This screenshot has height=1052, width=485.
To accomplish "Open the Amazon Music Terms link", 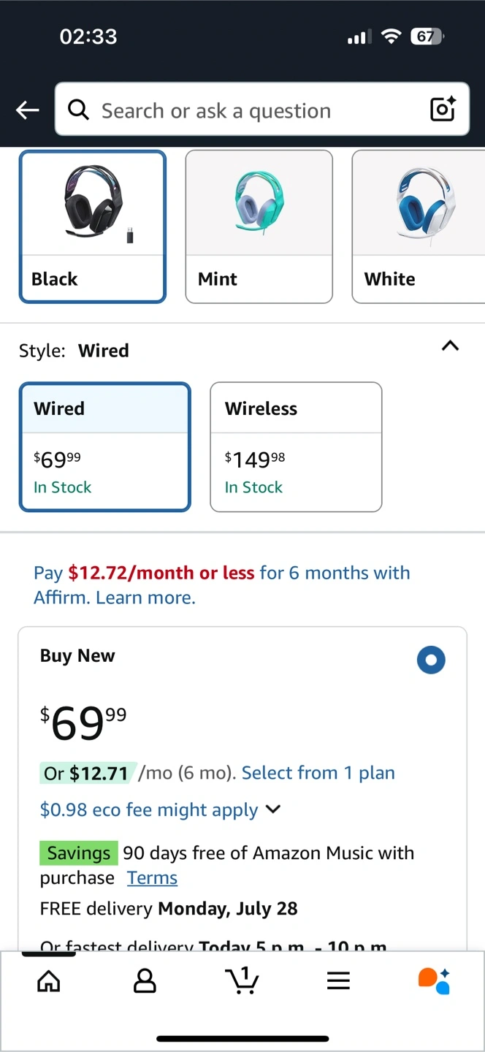I will [x=152, y=877].
